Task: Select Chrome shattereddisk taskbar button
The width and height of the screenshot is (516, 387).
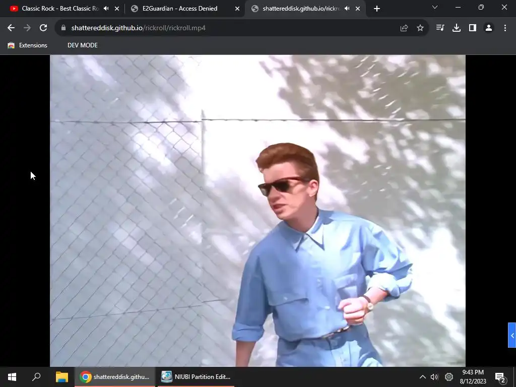Action: point(115,377)
